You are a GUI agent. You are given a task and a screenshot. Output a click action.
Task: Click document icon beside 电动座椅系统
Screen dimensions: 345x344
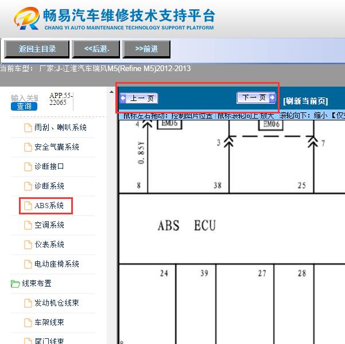pos(28,264)
